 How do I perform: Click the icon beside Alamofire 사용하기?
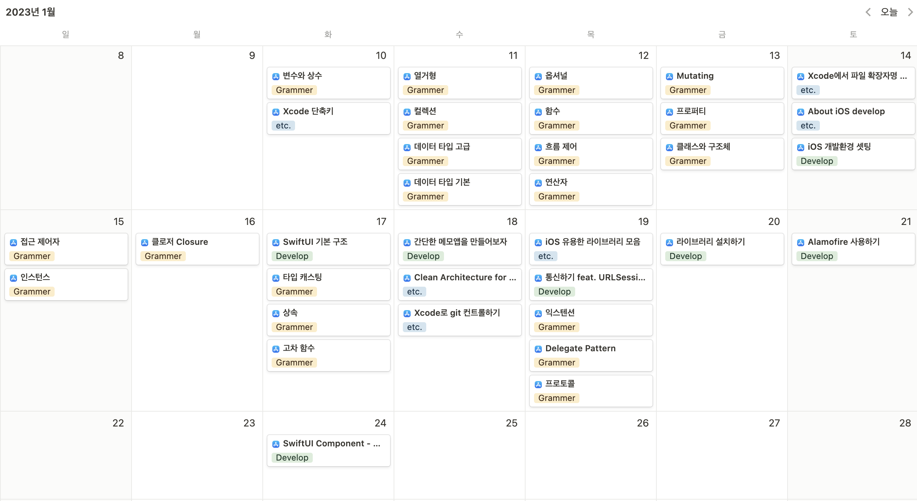coord(801,242)
